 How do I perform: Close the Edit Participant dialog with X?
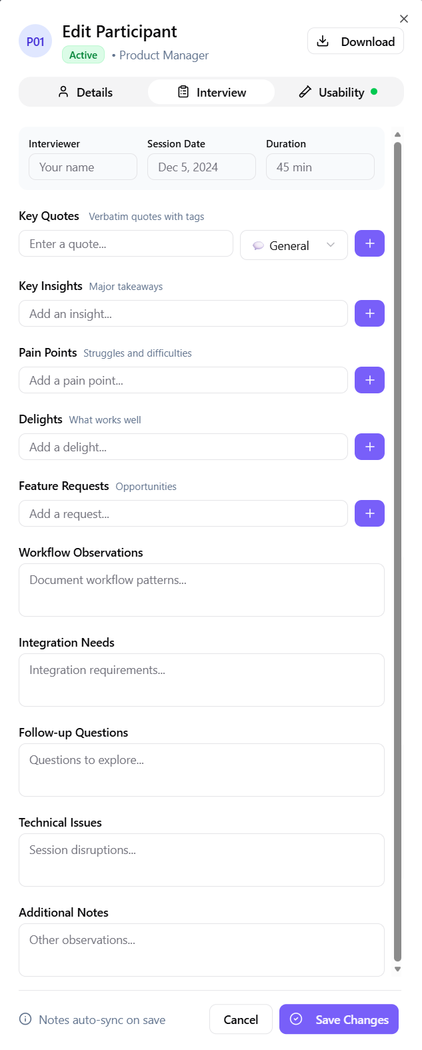click(x=403, y=19)
